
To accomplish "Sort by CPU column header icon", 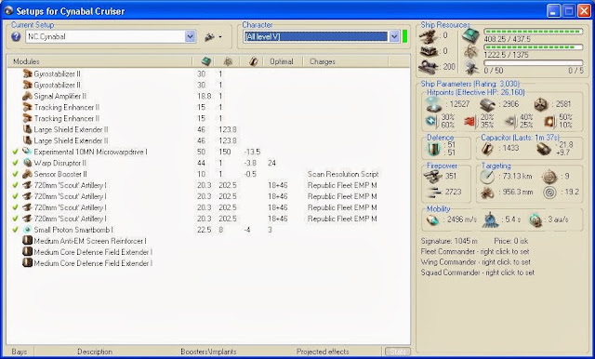I will point(206,61).
